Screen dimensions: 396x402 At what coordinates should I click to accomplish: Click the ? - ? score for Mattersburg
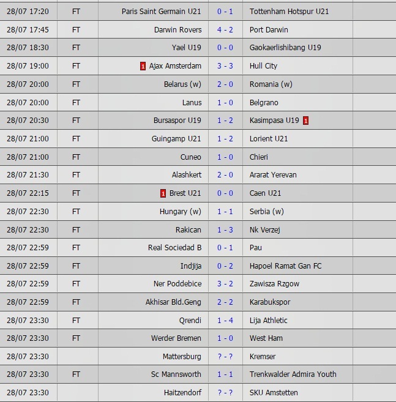click(225, 357)
